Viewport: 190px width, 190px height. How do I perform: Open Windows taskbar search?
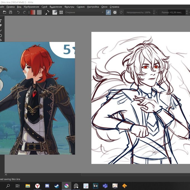click(8, 186)
